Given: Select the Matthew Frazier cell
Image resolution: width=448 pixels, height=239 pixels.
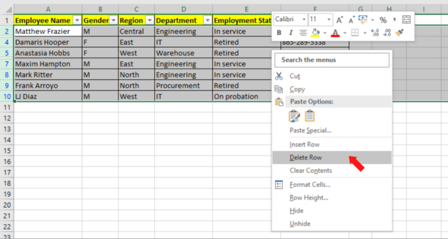Looking at the screenshot, I should pos(48,31).
